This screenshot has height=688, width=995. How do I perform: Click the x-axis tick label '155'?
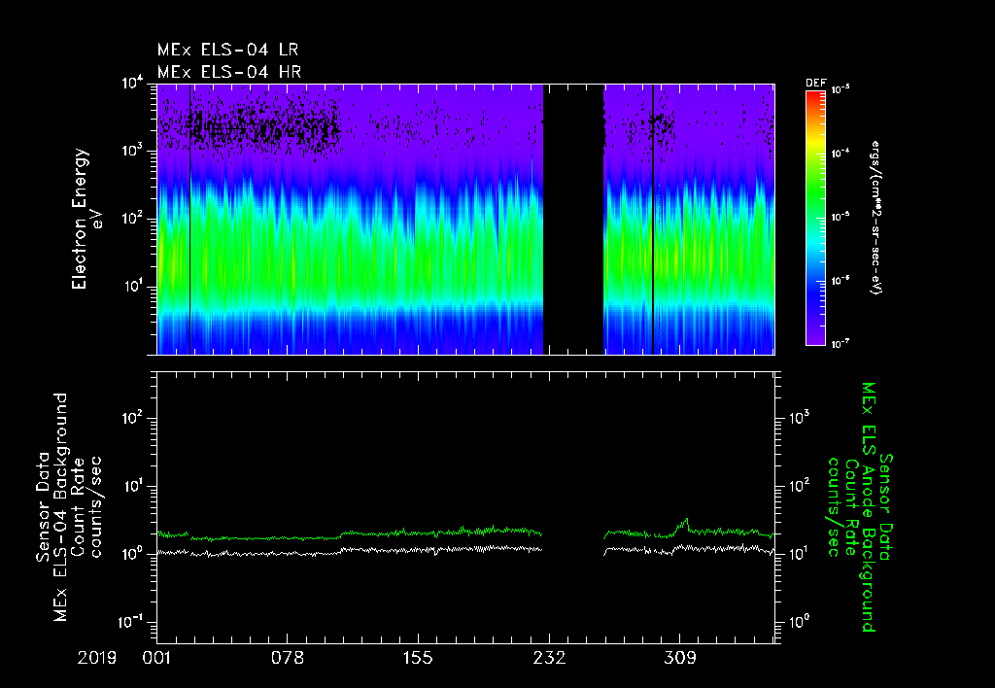[418, 658]
